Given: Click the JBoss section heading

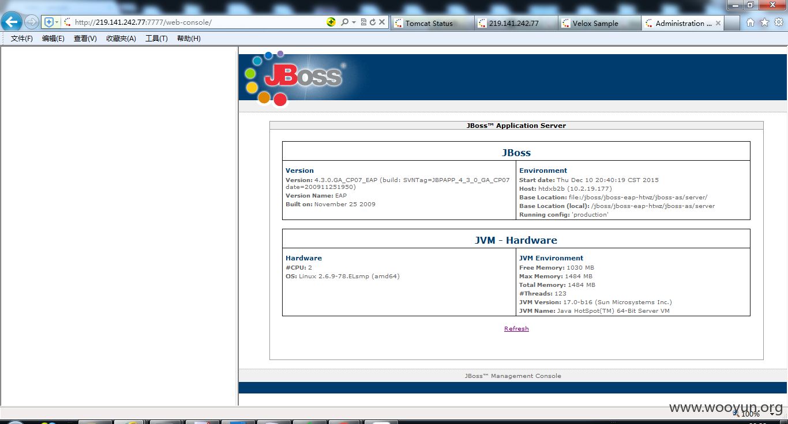Looking at the screenshot, I should coord(516,153).
